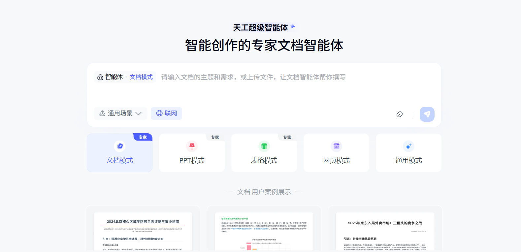Image resolution: width=521 pixels, height=252 pixels.
Task: Open the 生命所需化学元素 case document thumbnail
Action: tap(264, 229)
